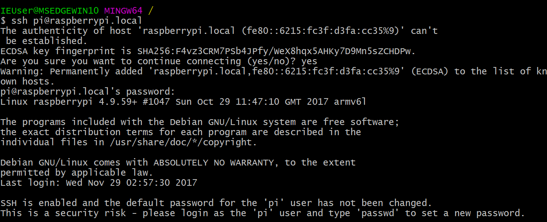Click the typed 'yes' answer after (yes/no)?

(309, 61)
